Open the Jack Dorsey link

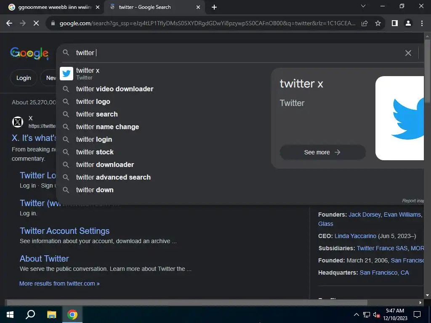[x=364, y=214]
